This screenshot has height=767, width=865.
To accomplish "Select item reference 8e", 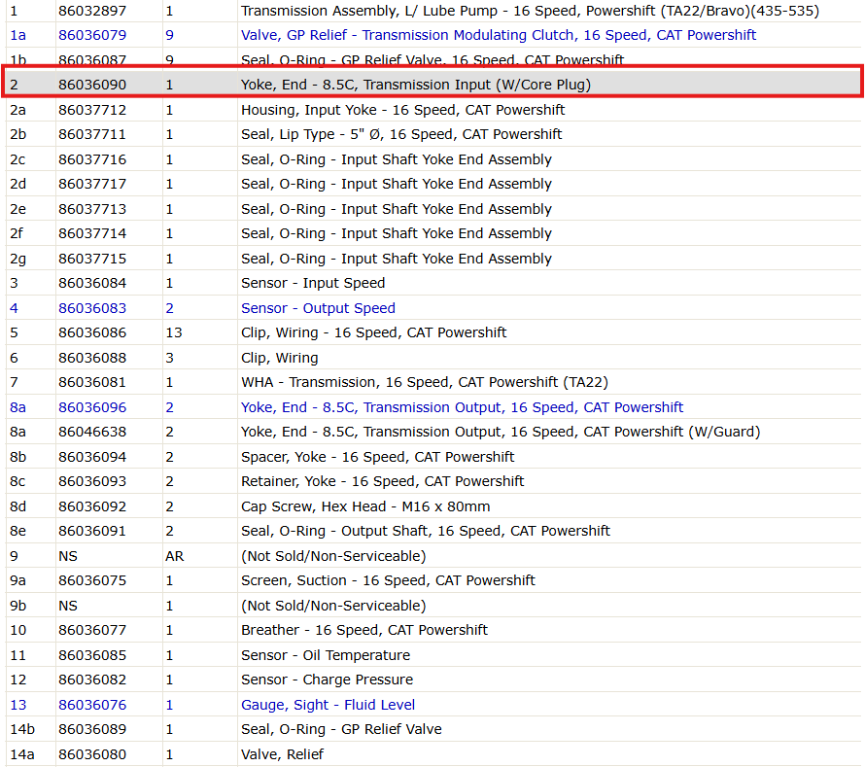I will click(17, 531).
